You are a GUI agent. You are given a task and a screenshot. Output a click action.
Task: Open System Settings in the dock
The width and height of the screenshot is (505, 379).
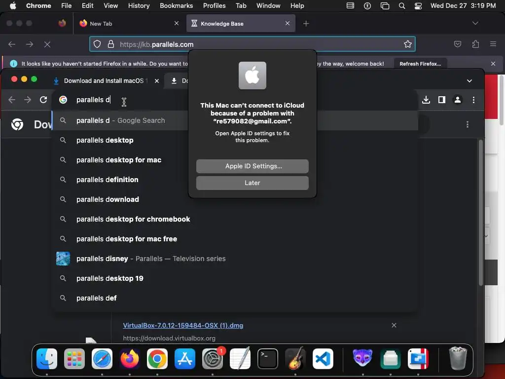coord(213,358)
